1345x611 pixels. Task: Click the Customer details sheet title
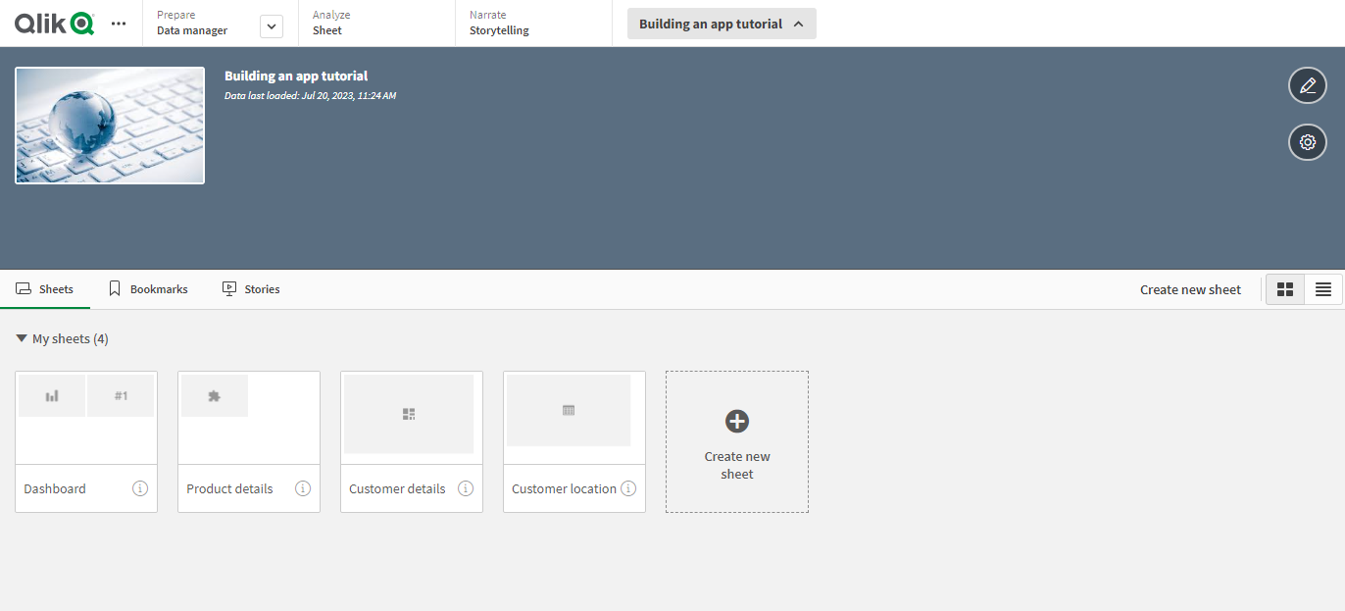pyautogui.click(x=397, y=488)
